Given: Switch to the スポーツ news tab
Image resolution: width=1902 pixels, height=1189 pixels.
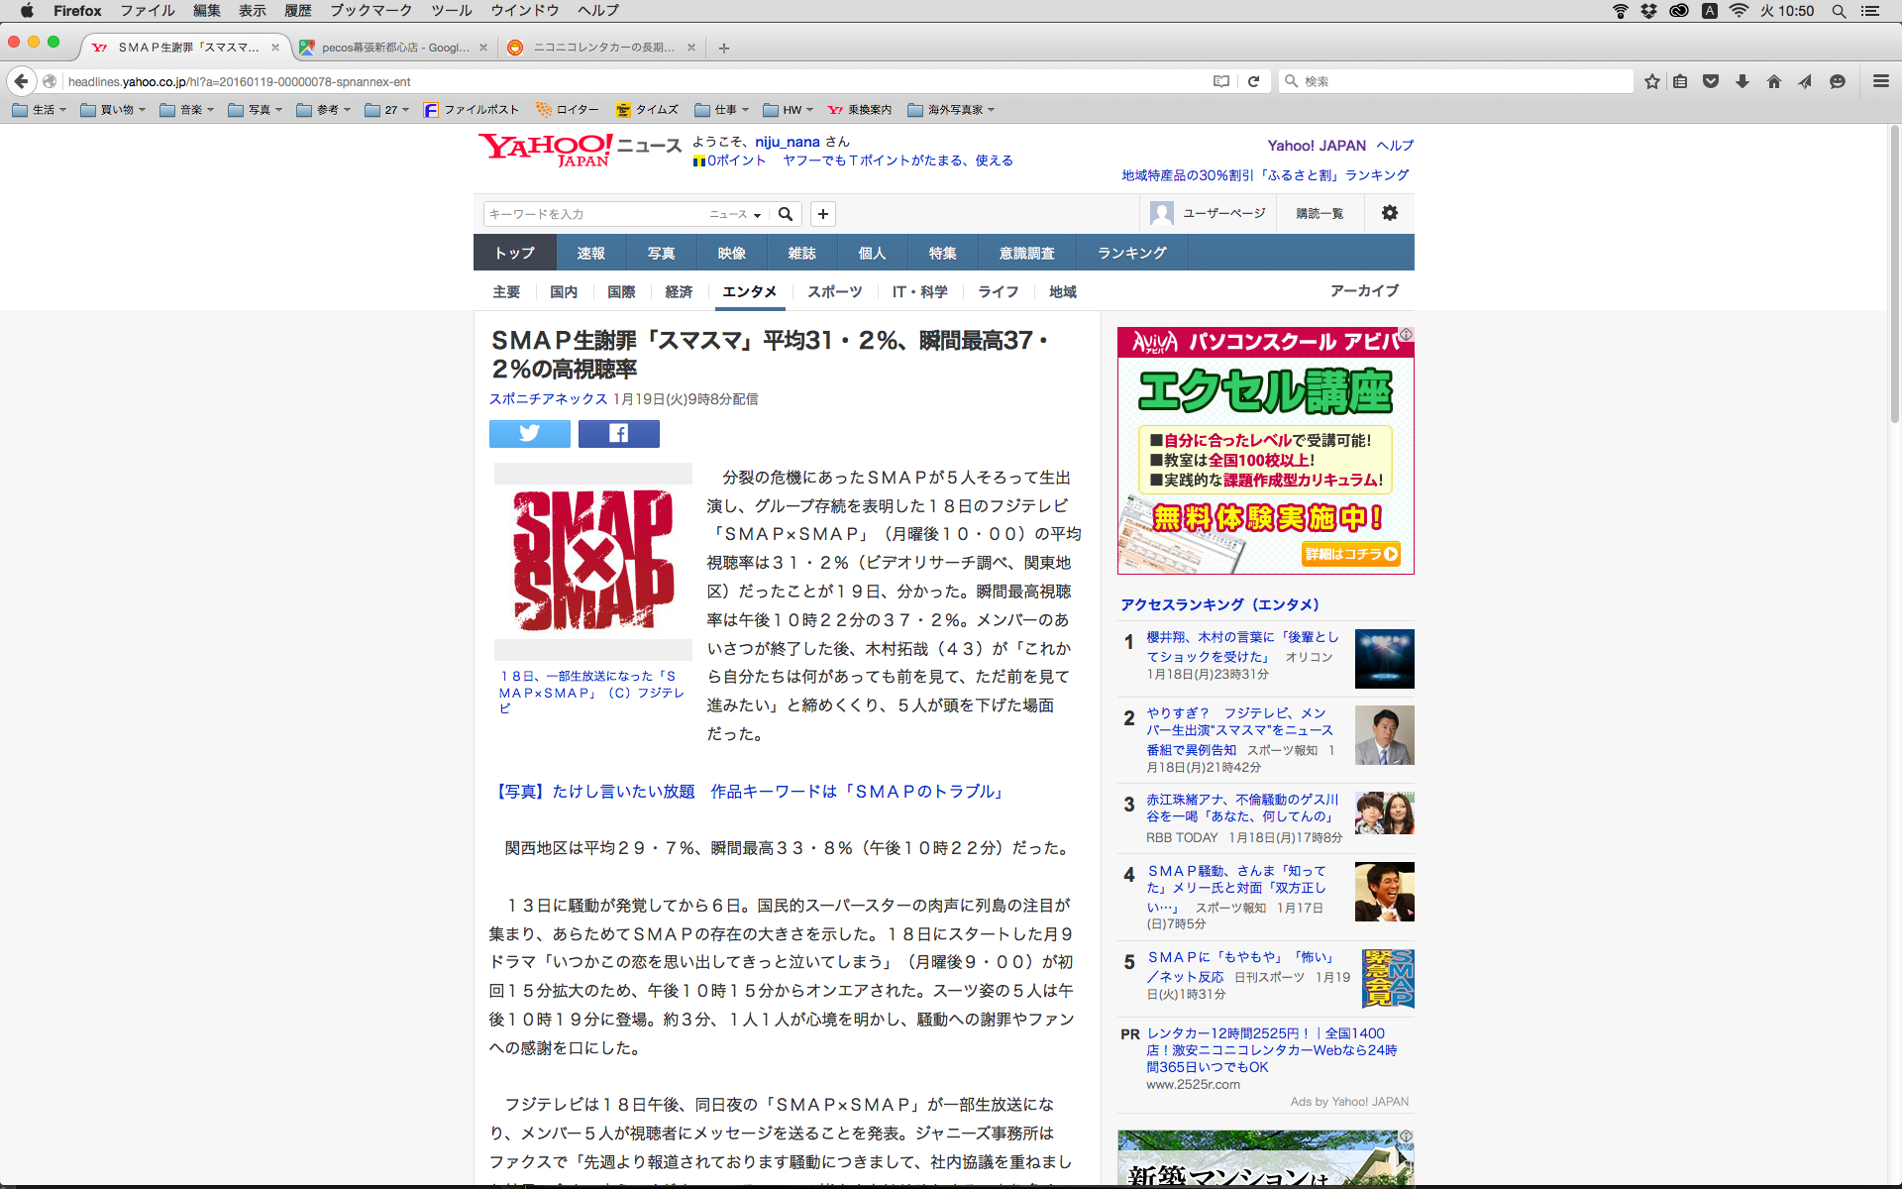Looking at the screenshot, I should point(834,291).
